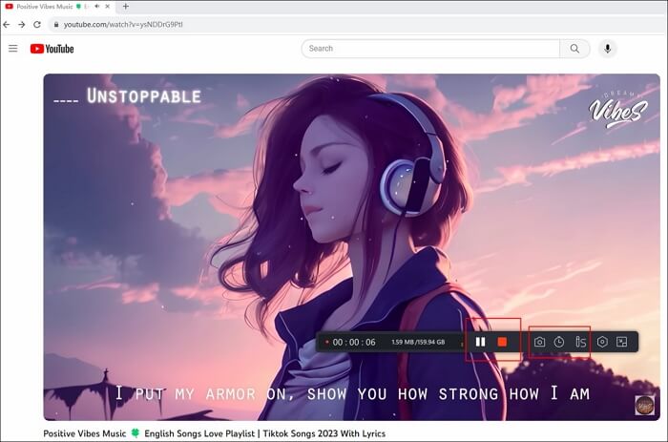The width and height of the screenshot is (668, 442).
Task: Click the 1.59 MB / 159.94 GB file size readout
Action: pyautogui.click(x=418, y=342)
